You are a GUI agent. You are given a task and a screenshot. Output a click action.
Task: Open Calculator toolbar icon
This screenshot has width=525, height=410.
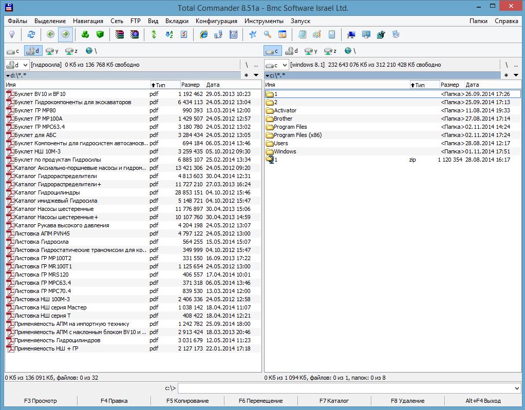click(332, 34)
